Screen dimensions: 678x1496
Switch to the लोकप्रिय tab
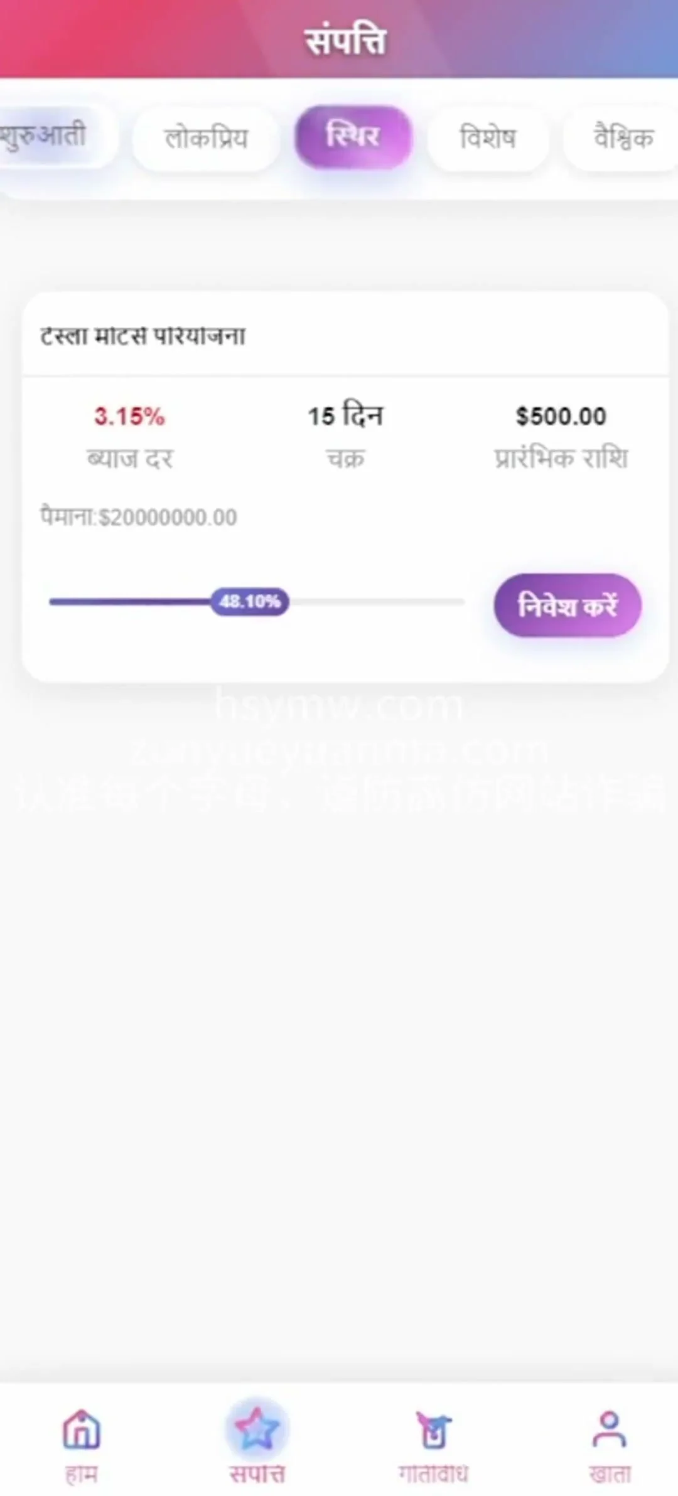(x=206, y=138)
